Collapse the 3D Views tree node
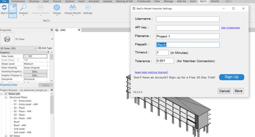Image resolution: width=255 pixels, height=137 pixels. pos(6,136)
